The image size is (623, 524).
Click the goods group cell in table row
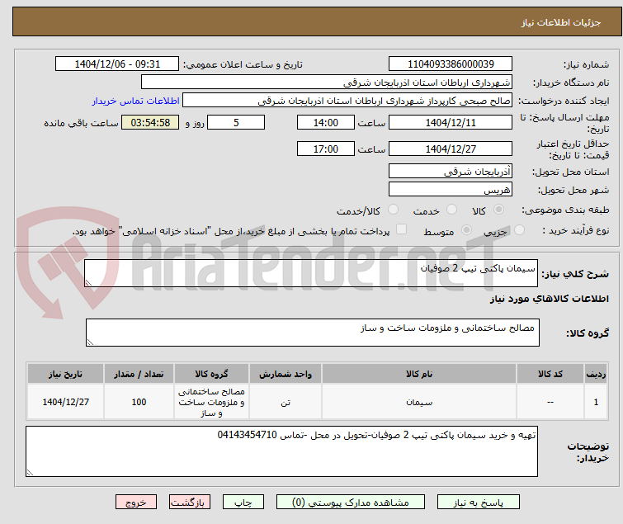click(211, 402)
